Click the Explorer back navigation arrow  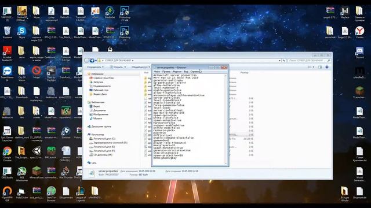(86, 61)
